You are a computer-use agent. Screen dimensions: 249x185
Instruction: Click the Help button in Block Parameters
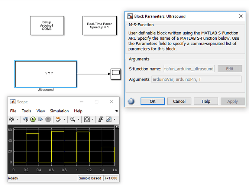pyautogui.click(x=206, y=101)
